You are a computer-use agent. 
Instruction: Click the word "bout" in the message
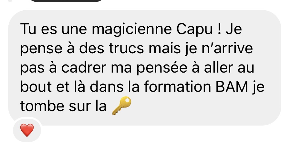coord(36,87)
